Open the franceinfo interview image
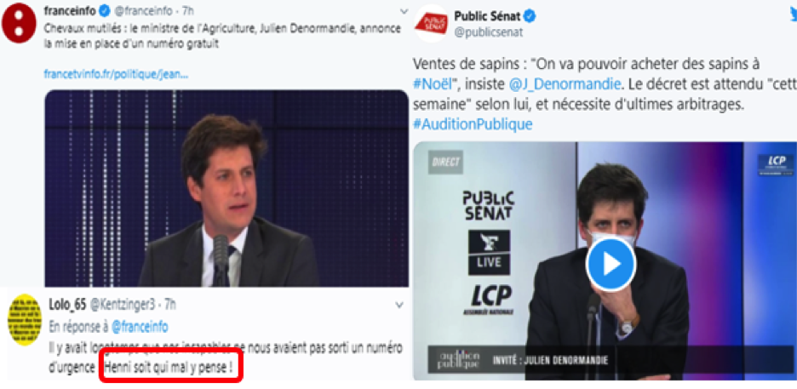 [x=226, y=188]
